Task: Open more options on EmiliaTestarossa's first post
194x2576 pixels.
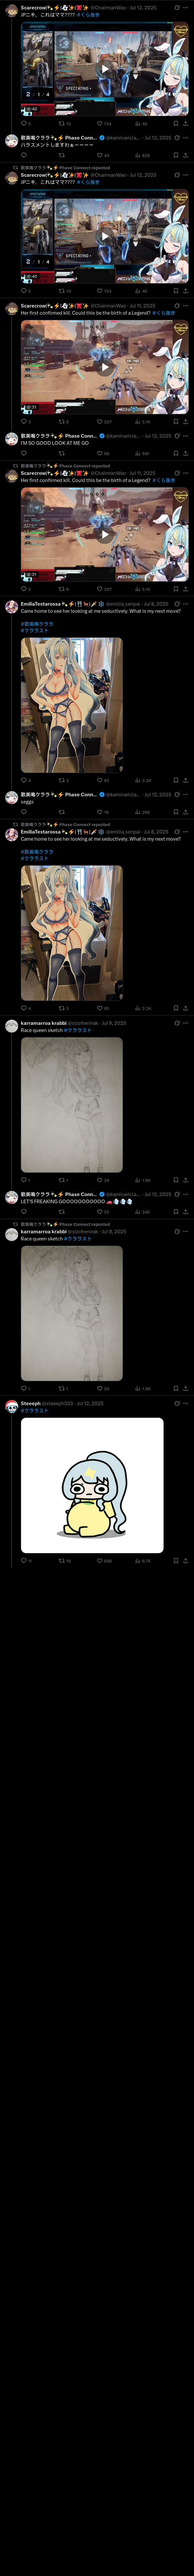Action: 185,604
